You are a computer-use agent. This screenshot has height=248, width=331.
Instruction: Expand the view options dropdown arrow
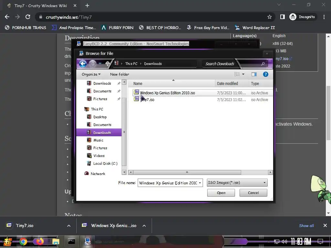[243, 74]
